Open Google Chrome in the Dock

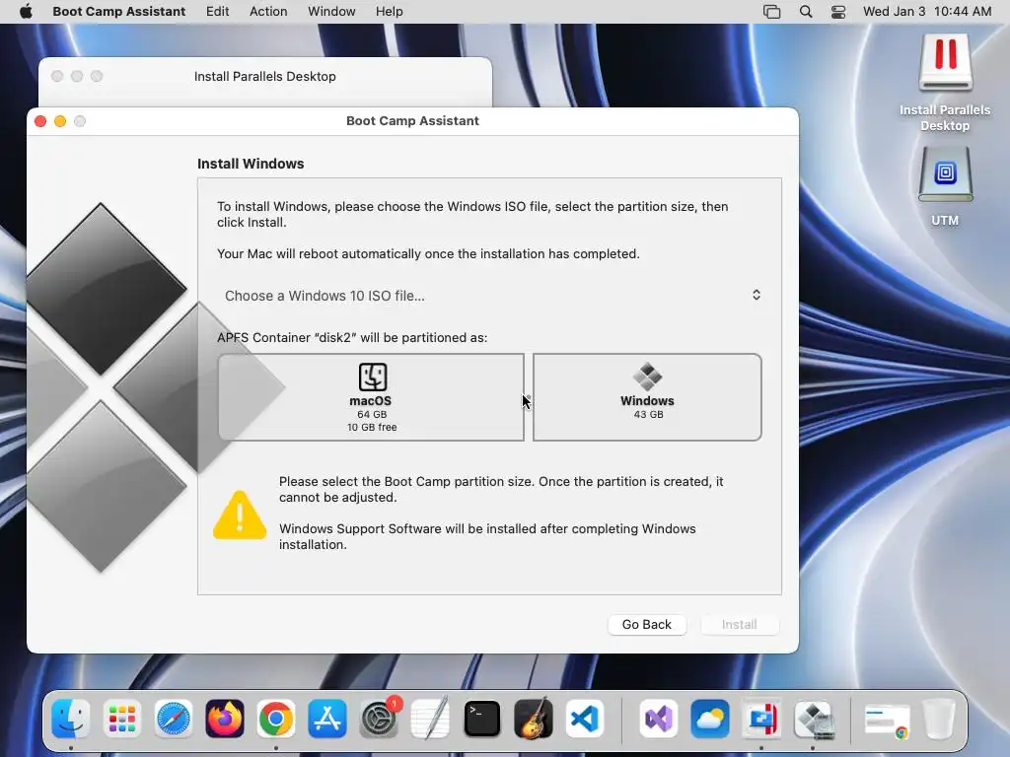276,719
